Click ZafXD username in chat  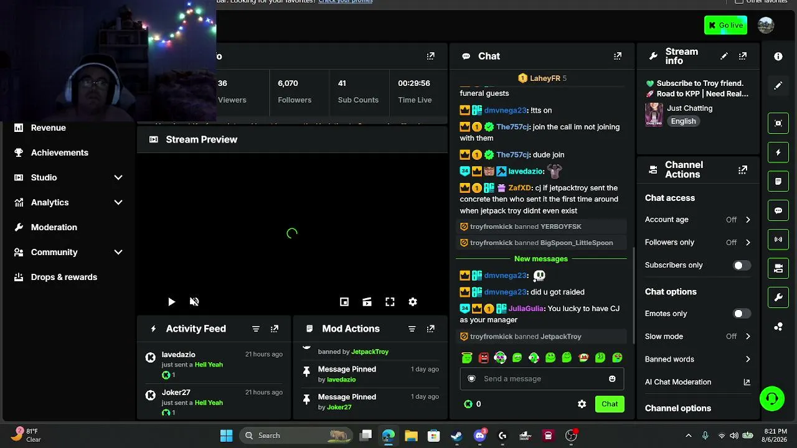[521, 188]
